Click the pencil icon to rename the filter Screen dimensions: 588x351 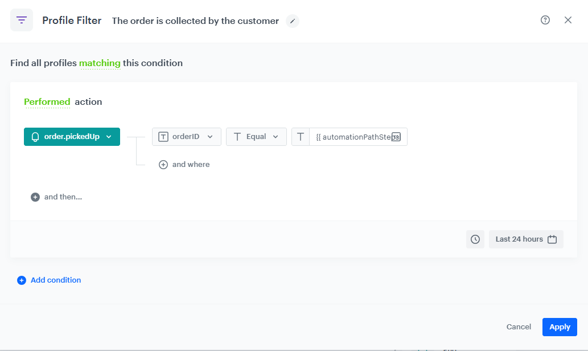click(292, 21)
